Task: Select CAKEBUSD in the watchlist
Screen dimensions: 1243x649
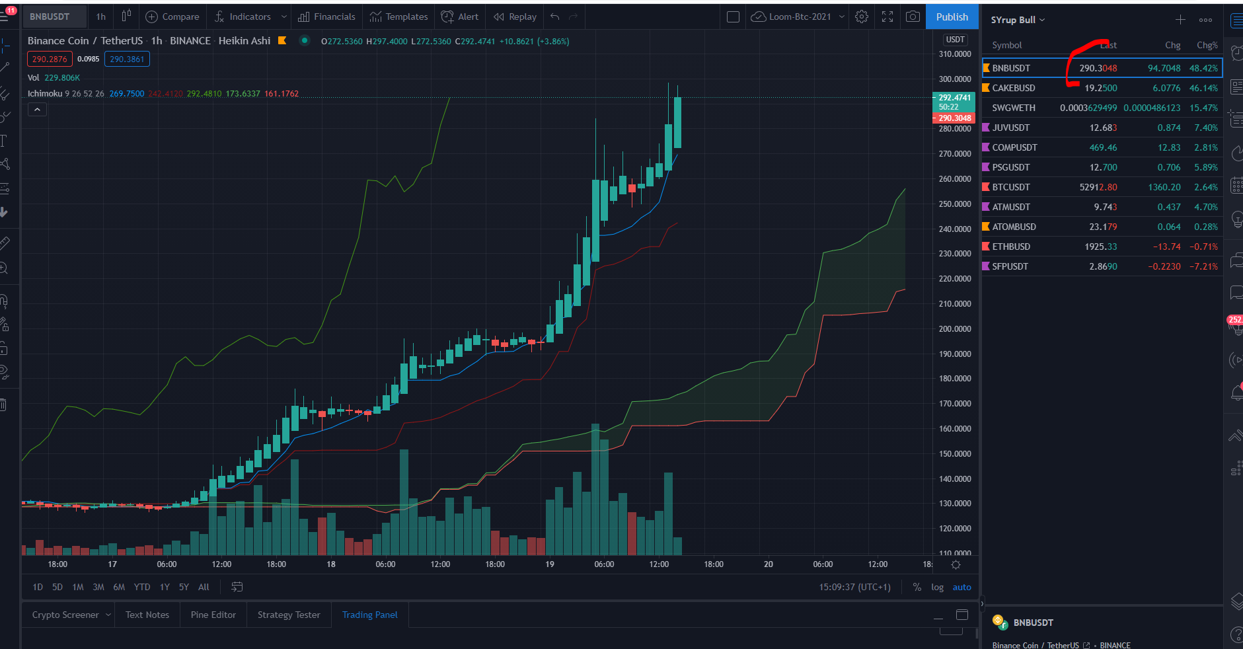Action: pyautogui.click(x=1102, y=88)
